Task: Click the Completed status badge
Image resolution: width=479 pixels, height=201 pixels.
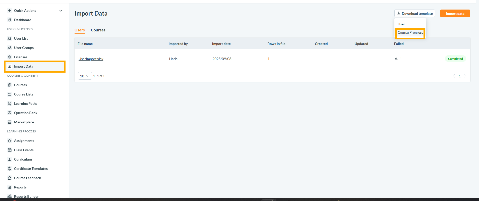Action: pyautogui.click(x=455, y=59)
